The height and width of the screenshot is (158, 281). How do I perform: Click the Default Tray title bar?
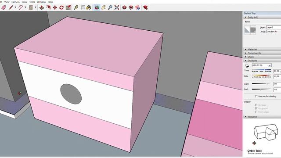point(262,13)
